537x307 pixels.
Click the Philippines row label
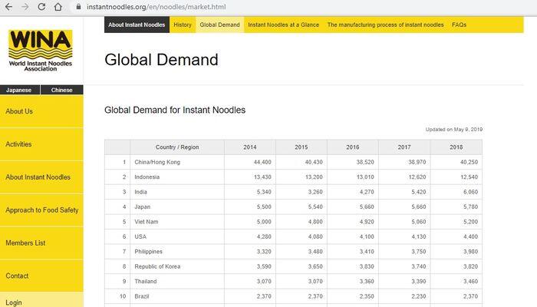tap(148, 252)
